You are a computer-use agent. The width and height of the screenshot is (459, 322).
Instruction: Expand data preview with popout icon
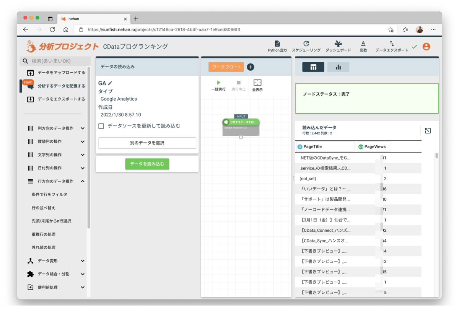(x=428, y=131)
